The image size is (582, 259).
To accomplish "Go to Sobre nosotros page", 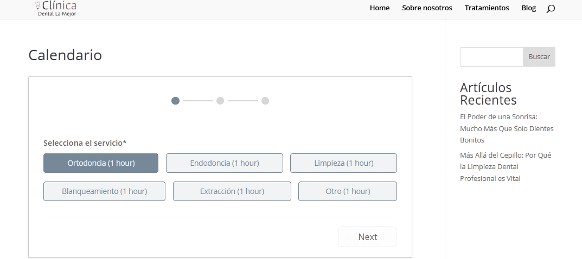I will (427, 8).
